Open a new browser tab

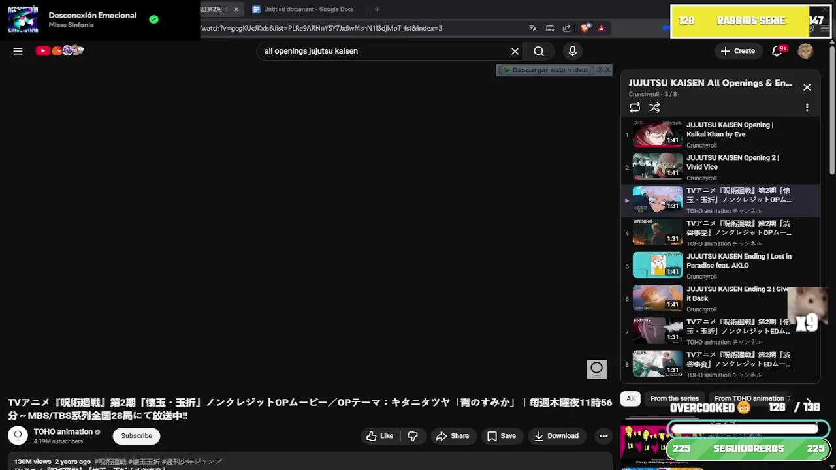pos(377,9)
